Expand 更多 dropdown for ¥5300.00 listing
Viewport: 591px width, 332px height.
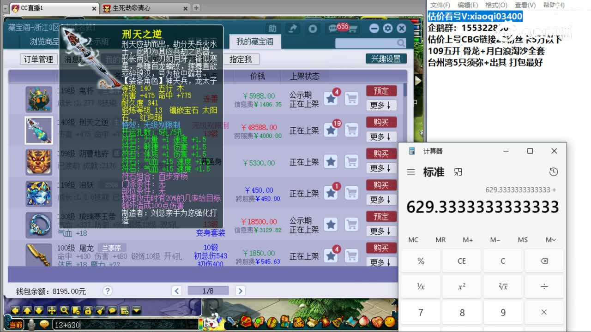(381, 168)
